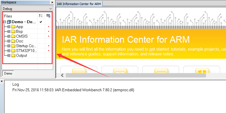Select the Output tree item label
This screenshot has height=113, width=226.
point(21,55)
